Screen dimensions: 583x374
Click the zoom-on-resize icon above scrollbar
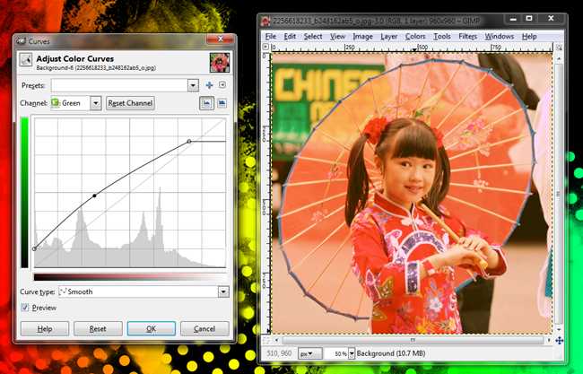tap(559, 48)
